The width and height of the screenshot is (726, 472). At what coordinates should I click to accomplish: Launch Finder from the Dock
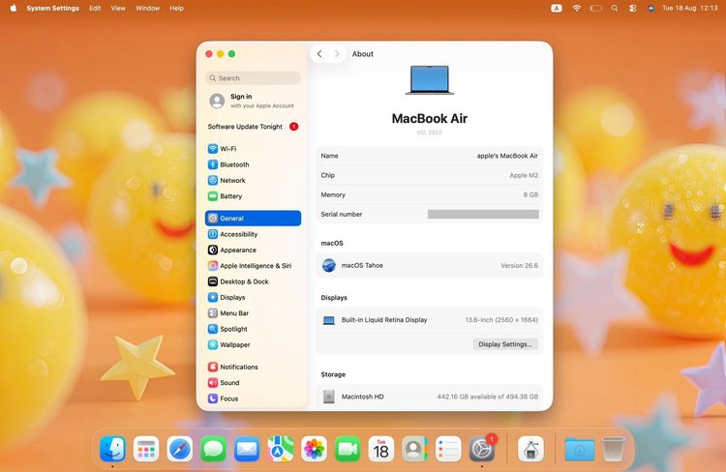(112, 449)
